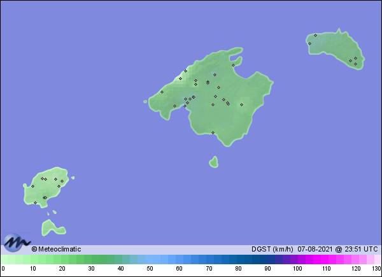
Task: Select the westernmost station marker on Menorca
Action: click(309, 43)
